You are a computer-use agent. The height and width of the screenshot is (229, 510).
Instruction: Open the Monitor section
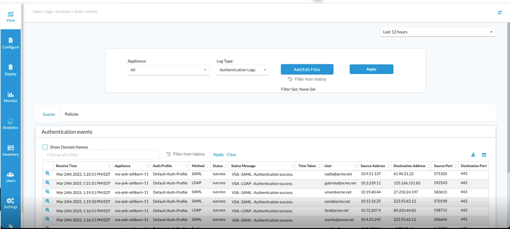click(11, 97)
